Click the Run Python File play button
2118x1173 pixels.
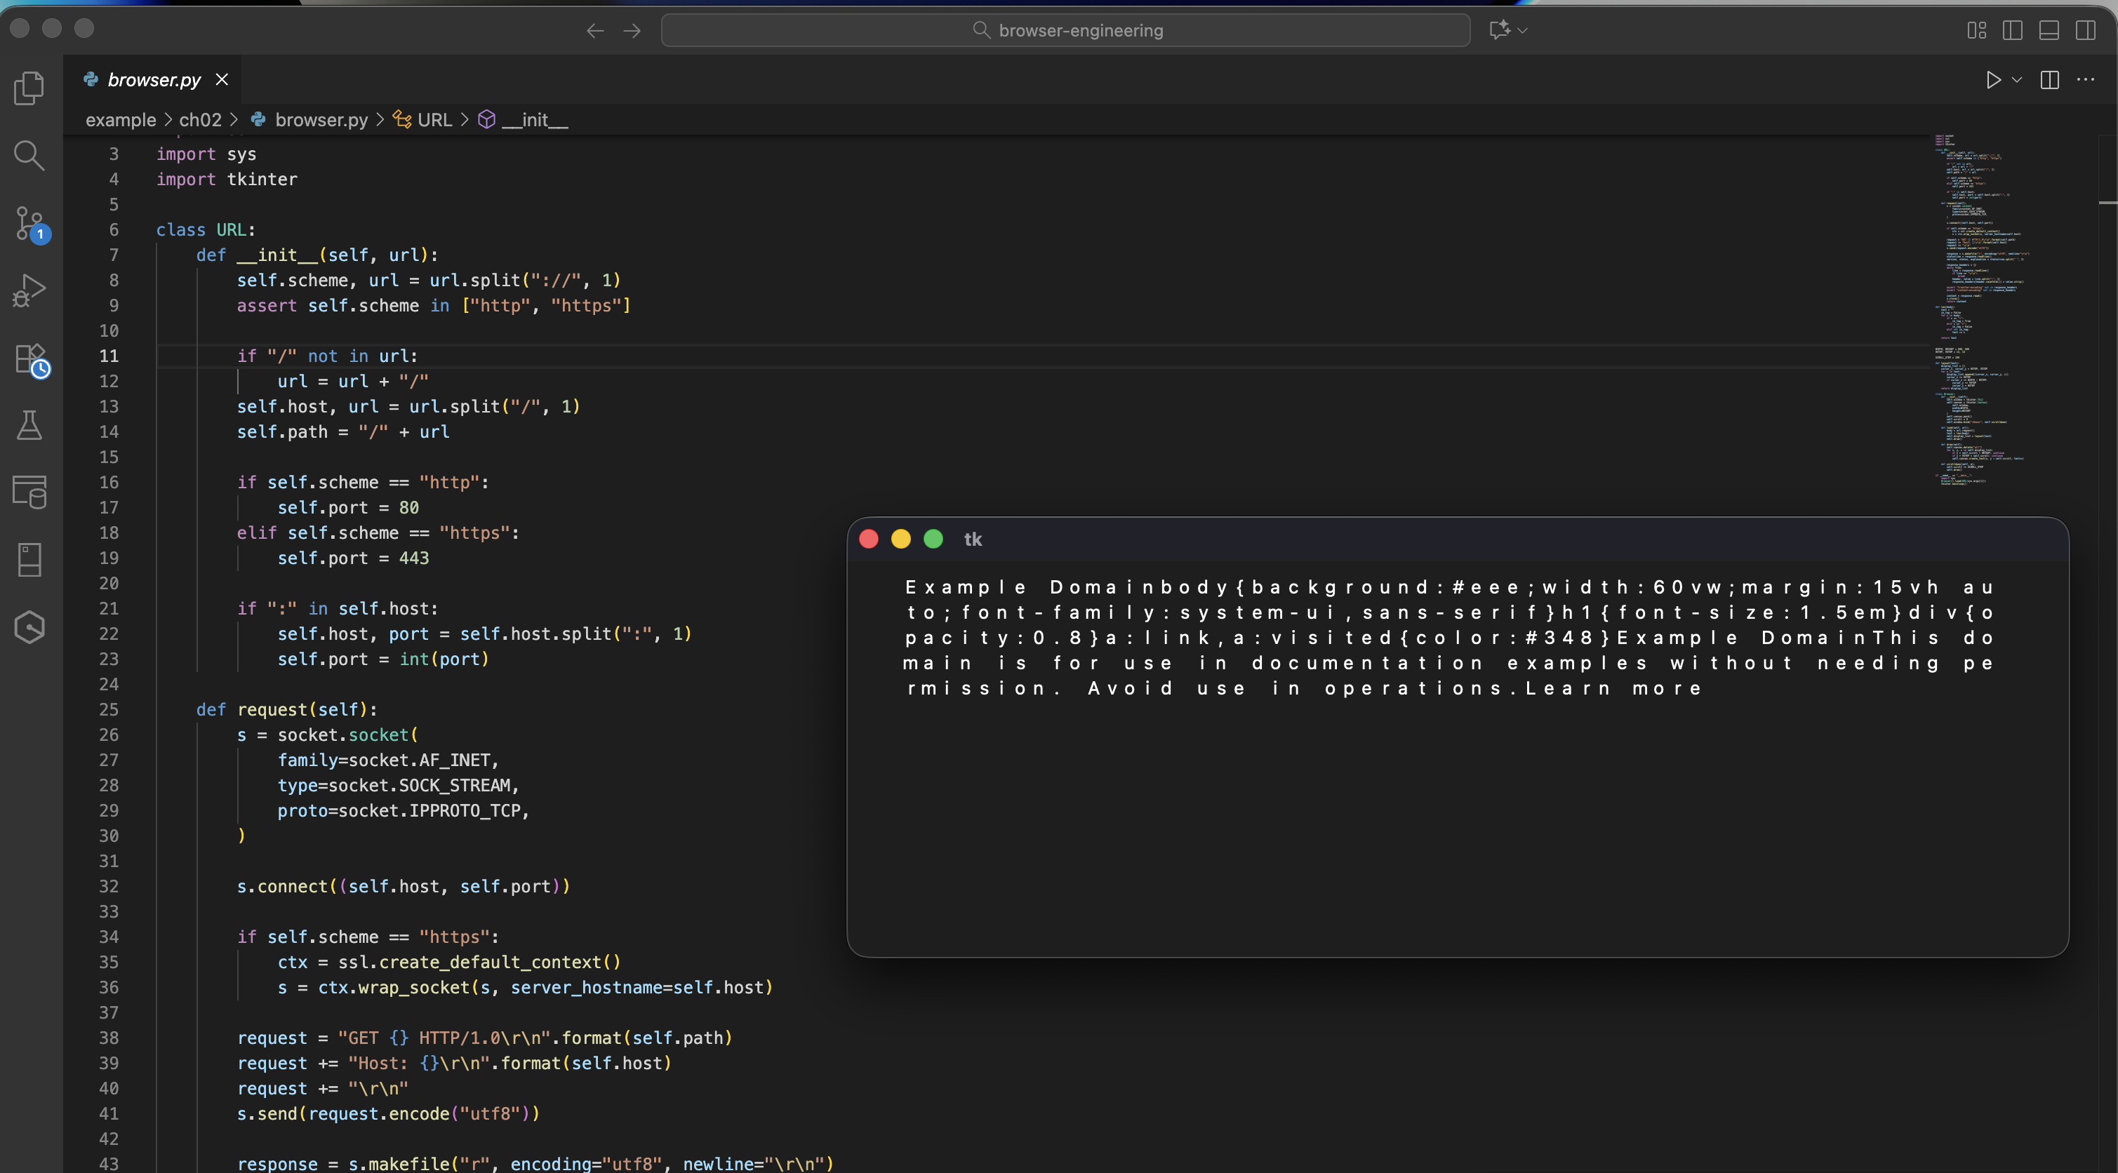[x=1993, y=80]
